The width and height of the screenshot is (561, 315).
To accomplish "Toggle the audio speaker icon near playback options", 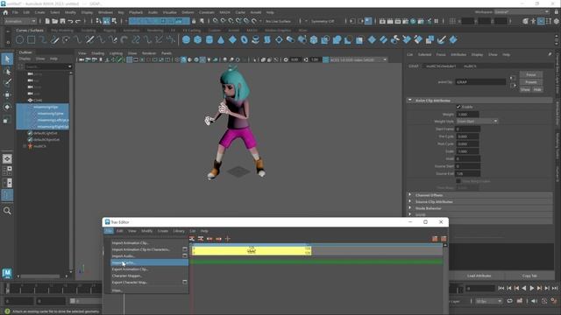I will click(x=534, y=301).
